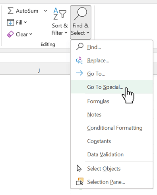Click the blue arrow icon beside Go To...

tap(79, 73)
